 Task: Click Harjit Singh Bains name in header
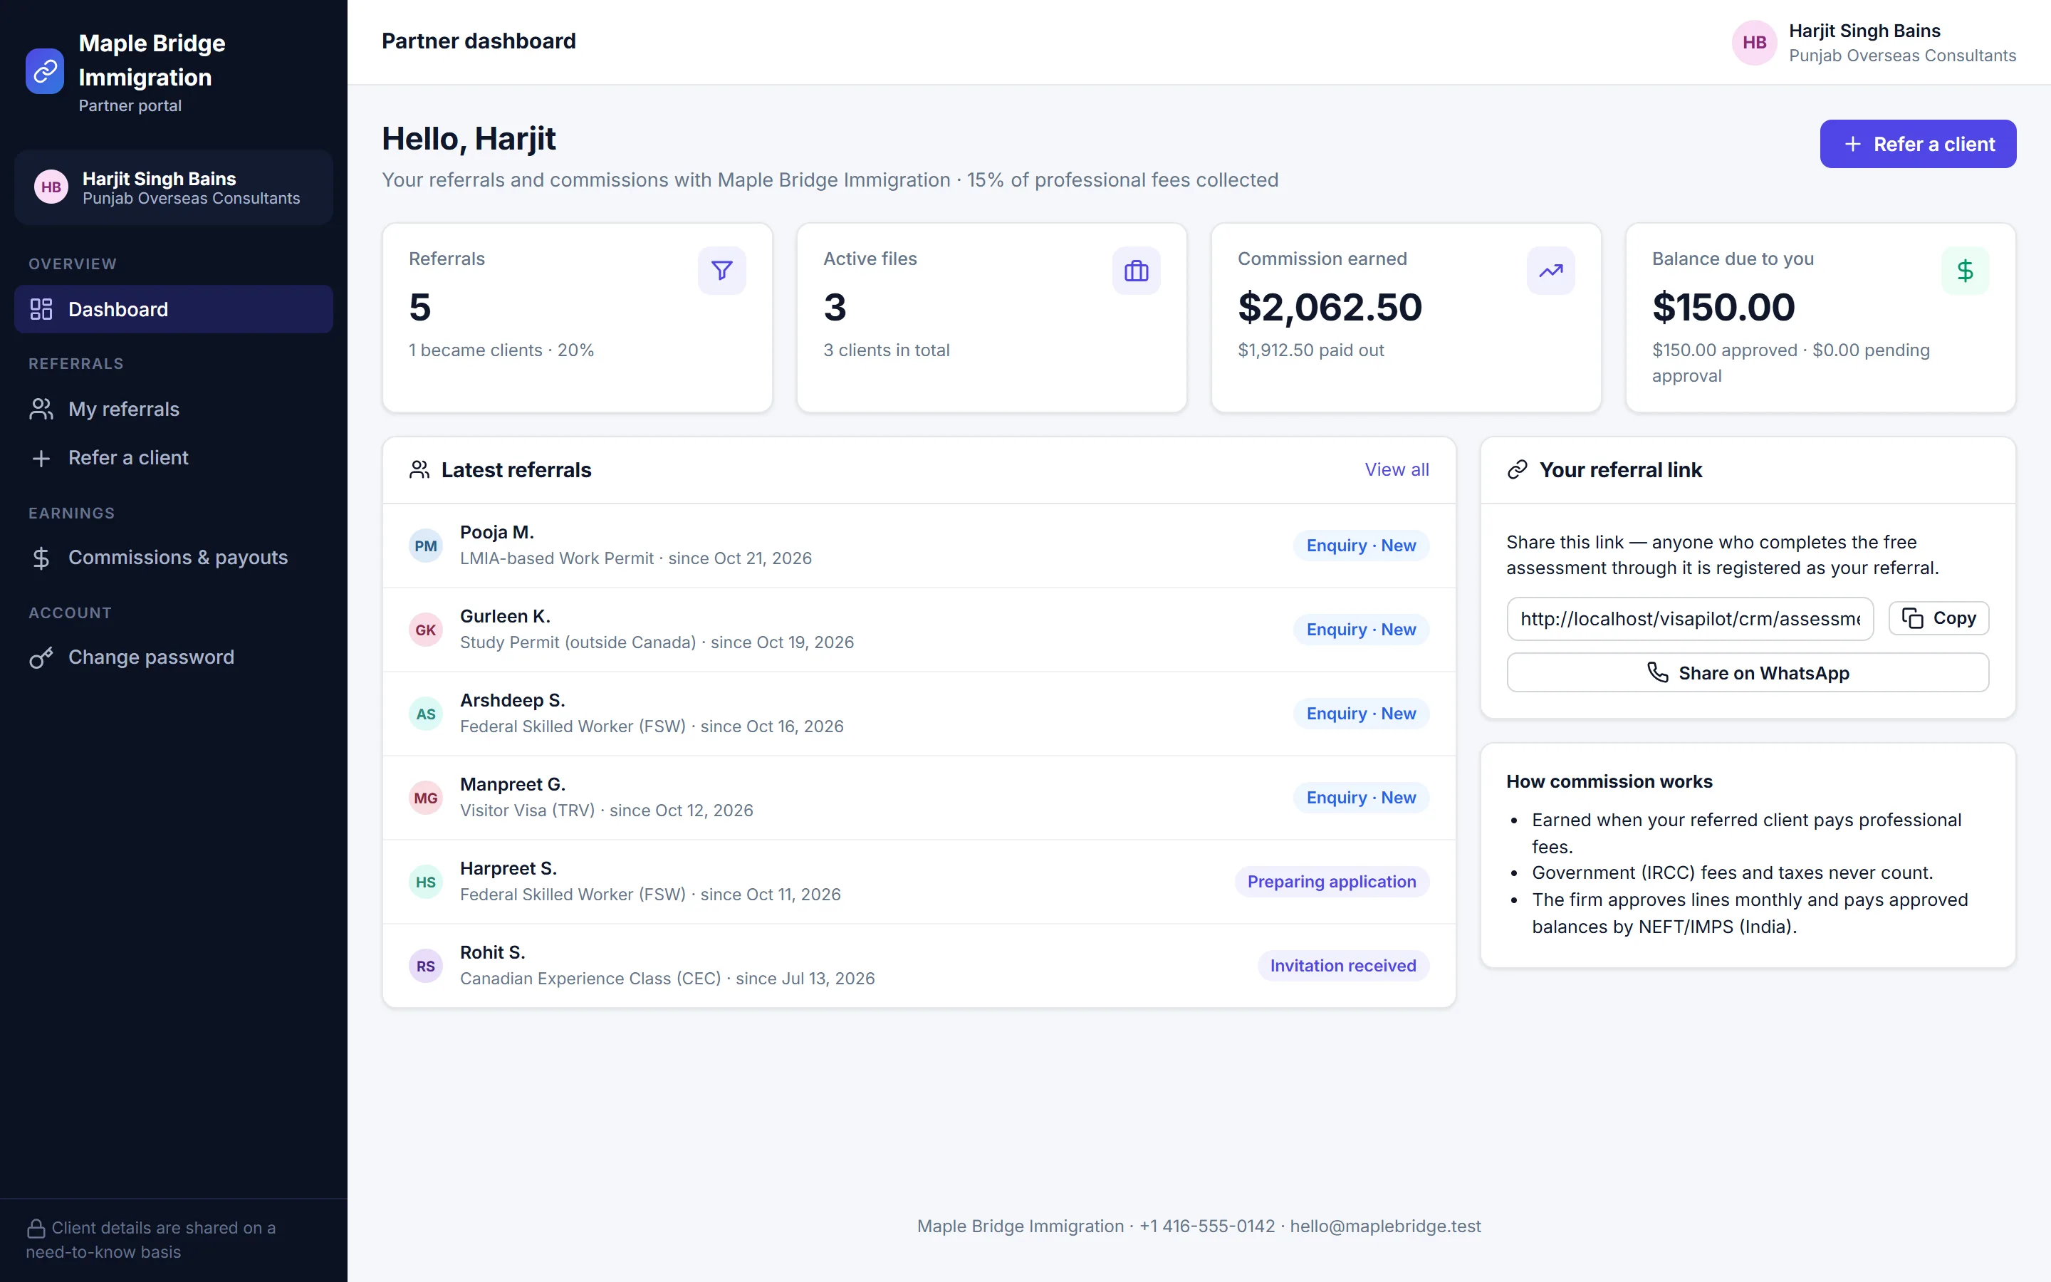(x=1864, y=31)
